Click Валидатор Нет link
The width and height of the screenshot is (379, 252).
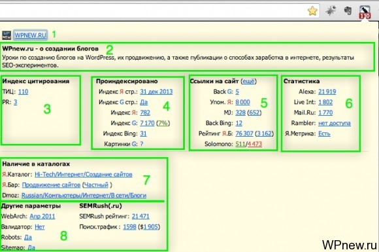(x=40, y=227)
